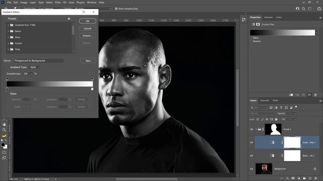The image size is (323, 181).
Task: Add layer mask at Layers panel bottom
Action: coord(293,178)
